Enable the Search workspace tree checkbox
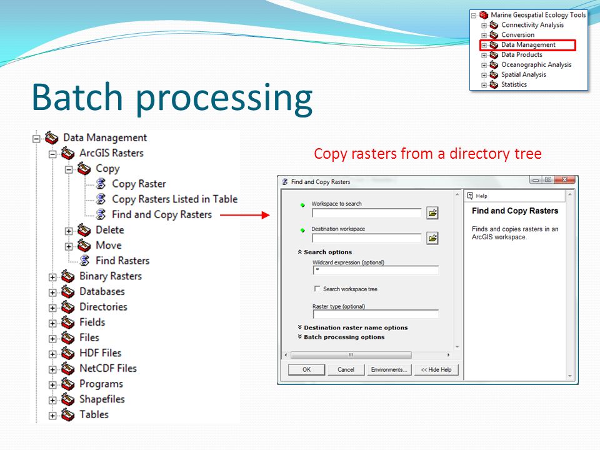Viewport: 600px width, 450px height. pyautogui.click(x=317, y=289)
